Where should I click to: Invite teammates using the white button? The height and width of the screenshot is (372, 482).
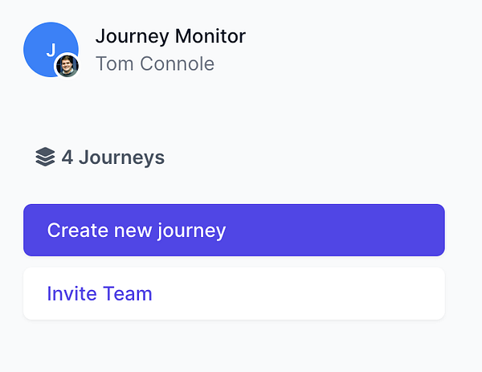tap(234, 293)
